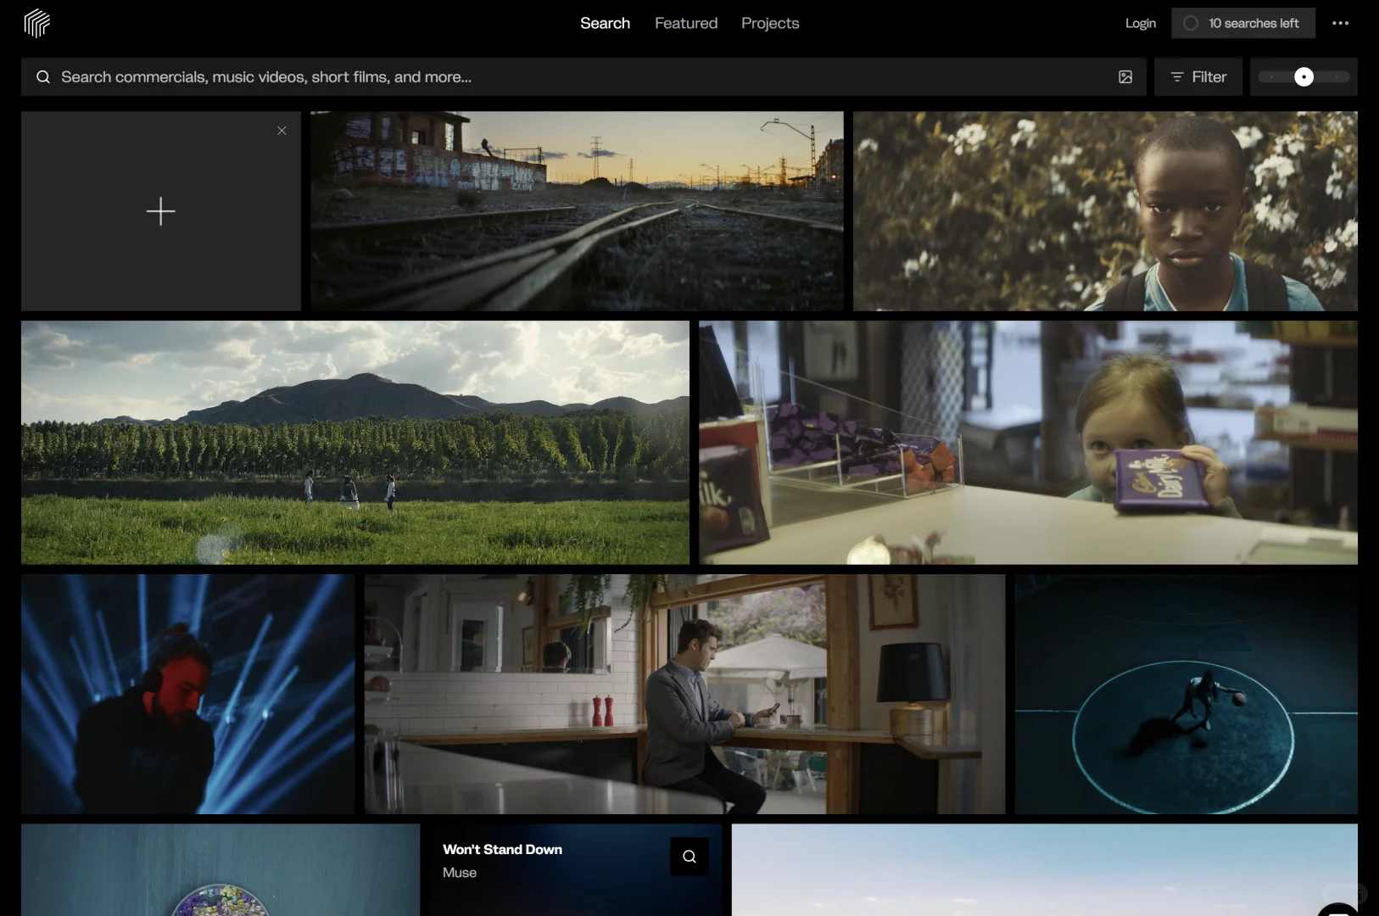Screen dimensions: 1379x916
Task: Open the Filter panel
Action: pyautogui.click(x=1198, y=77)
